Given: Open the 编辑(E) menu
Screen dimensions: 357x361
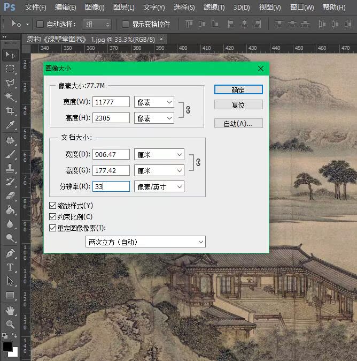Looking at the screenshot, I should coord(66,7).
